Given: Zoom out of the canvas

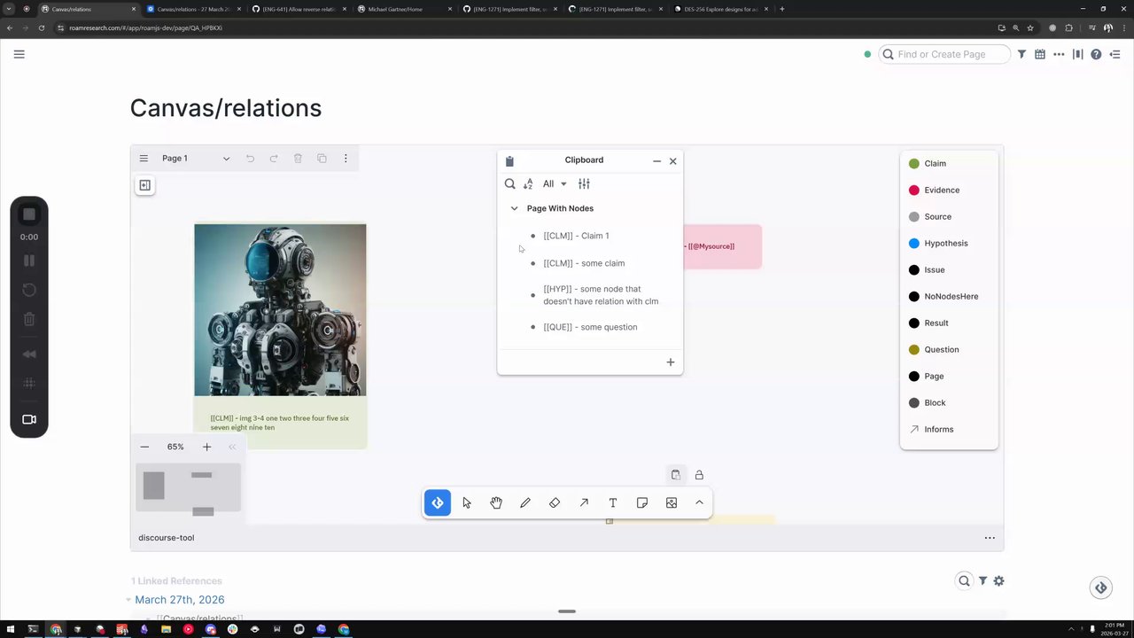Looking at the screenshot, I should pos(144,447).
